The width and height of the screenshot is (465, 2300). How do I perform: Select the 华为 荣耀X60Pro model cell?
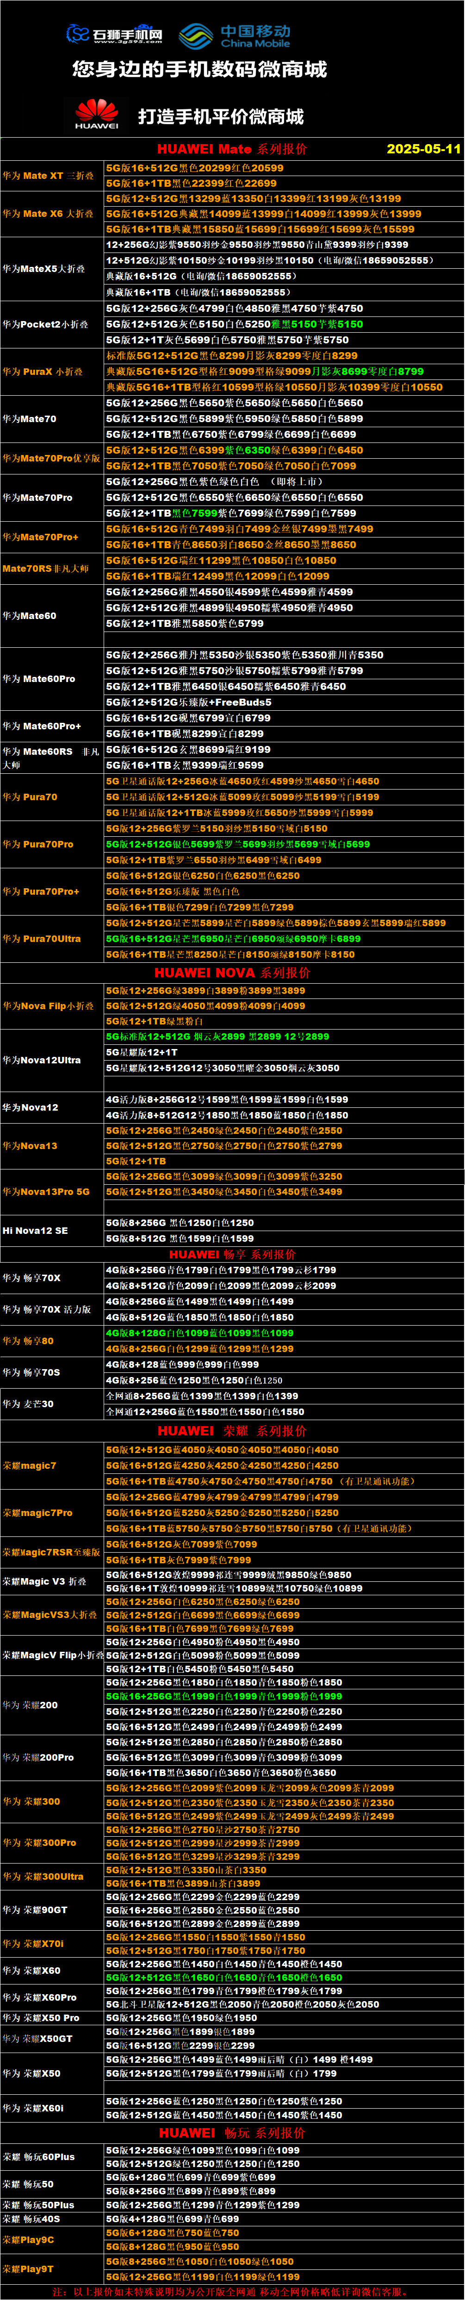click(52, 1997)
